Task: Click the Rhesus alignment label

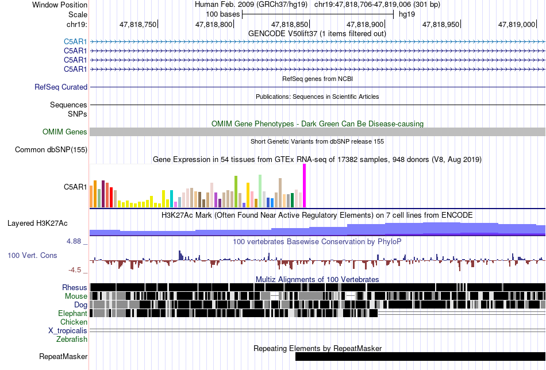Action: (x=75, y=287)
